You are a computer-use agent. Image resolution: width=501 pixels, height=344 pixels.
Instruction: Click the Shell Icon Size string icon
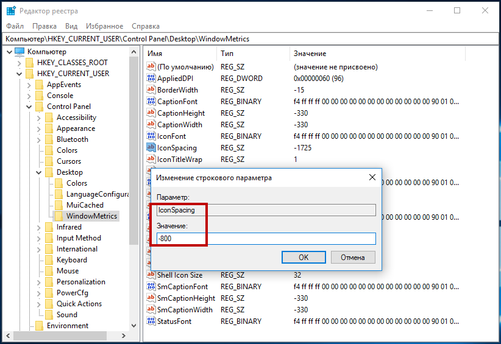pyautogui.click(x=151, y=275)
